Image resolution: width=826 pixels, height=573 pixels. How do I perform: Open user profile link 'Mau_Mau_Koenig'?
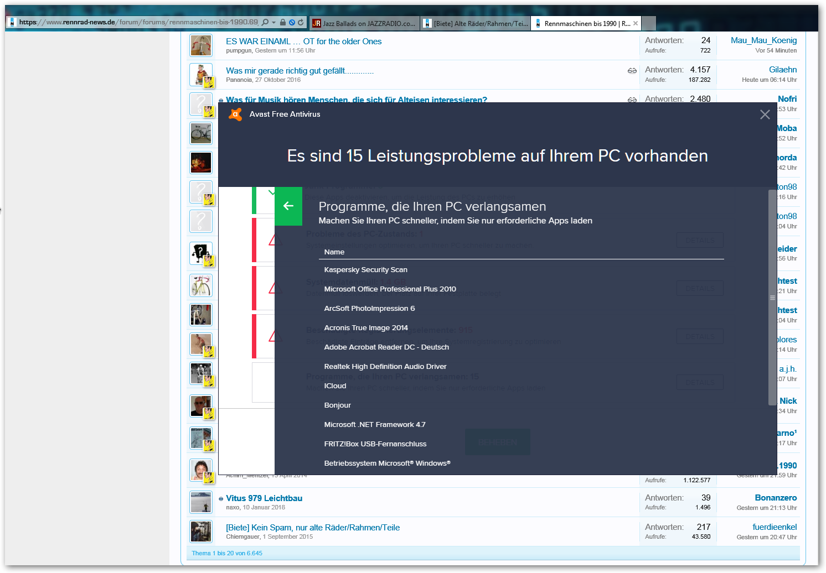coord(763,40)
